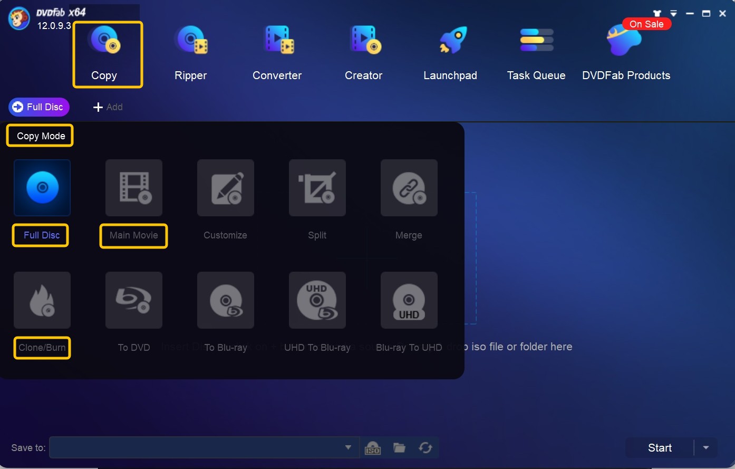Select the To Blu-ray mode icon

click(226, 300)
